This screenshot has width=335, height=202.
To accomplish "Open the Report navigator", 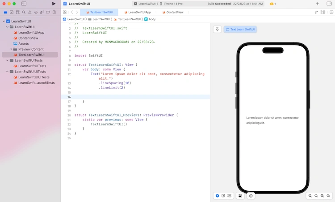I will (54, 12).
